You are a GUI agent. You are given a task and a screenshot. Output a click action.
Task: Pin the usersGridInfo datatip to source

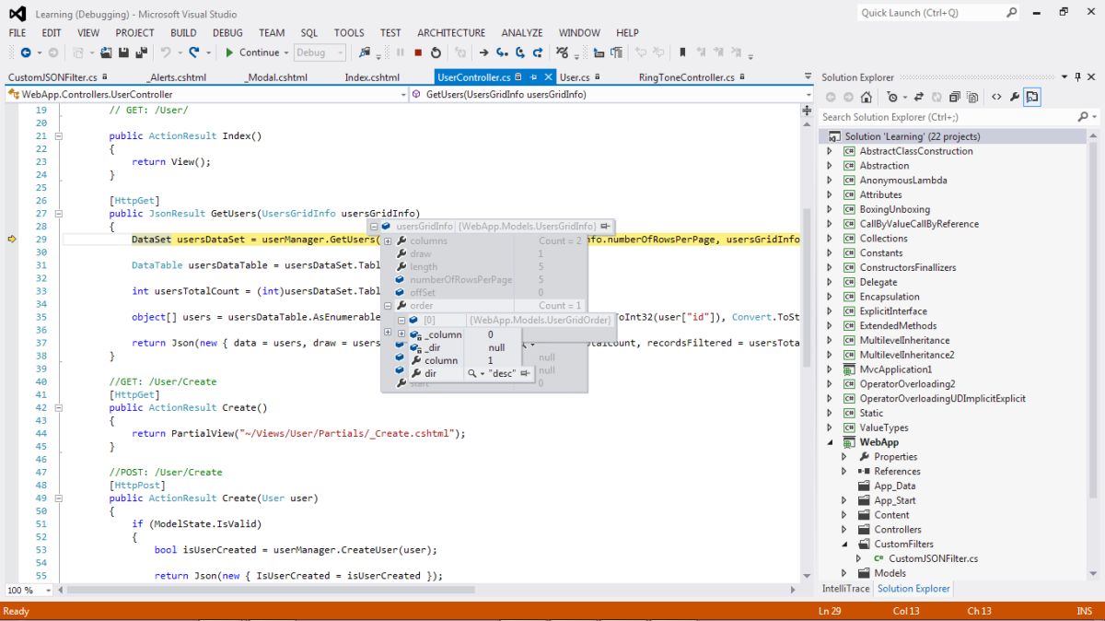(x=605, y=226)
